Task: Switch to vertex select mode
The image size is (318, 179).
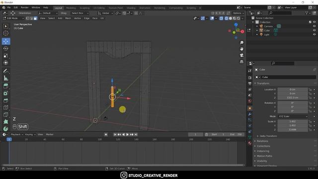Action: pyautogui.click(x=28, y=18)
